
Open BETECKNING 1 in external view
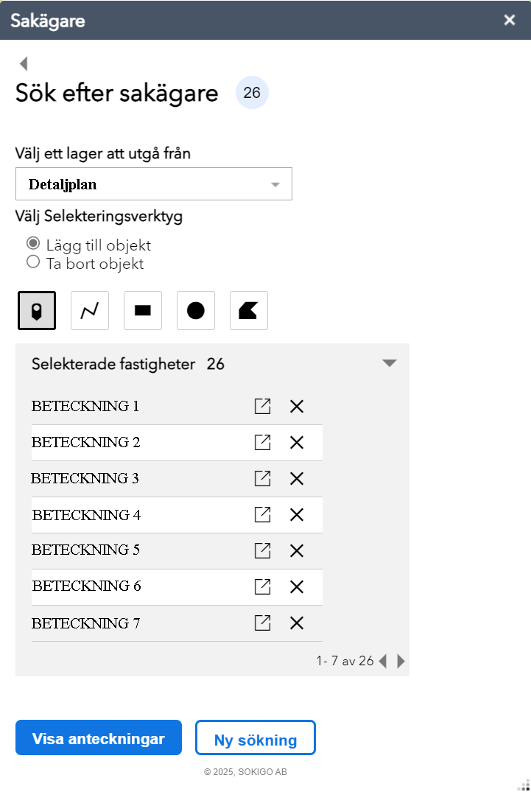pyautogui.click(x=262, y=407)
